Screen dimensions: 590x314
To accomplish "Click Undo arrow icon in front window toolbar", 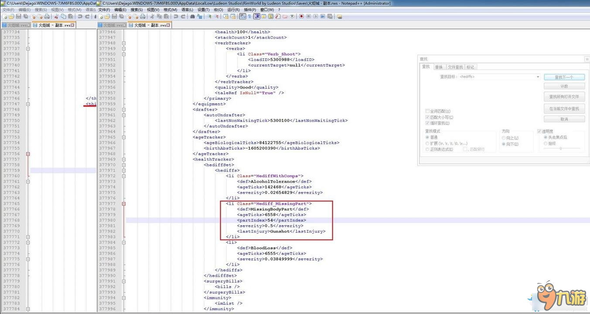I will point(176,17).
